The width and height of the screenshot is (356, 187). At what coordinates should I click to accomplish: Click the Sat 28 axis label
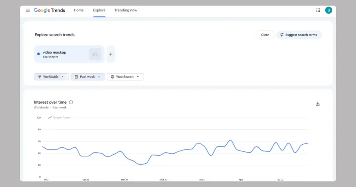click(x=86, y=180)
